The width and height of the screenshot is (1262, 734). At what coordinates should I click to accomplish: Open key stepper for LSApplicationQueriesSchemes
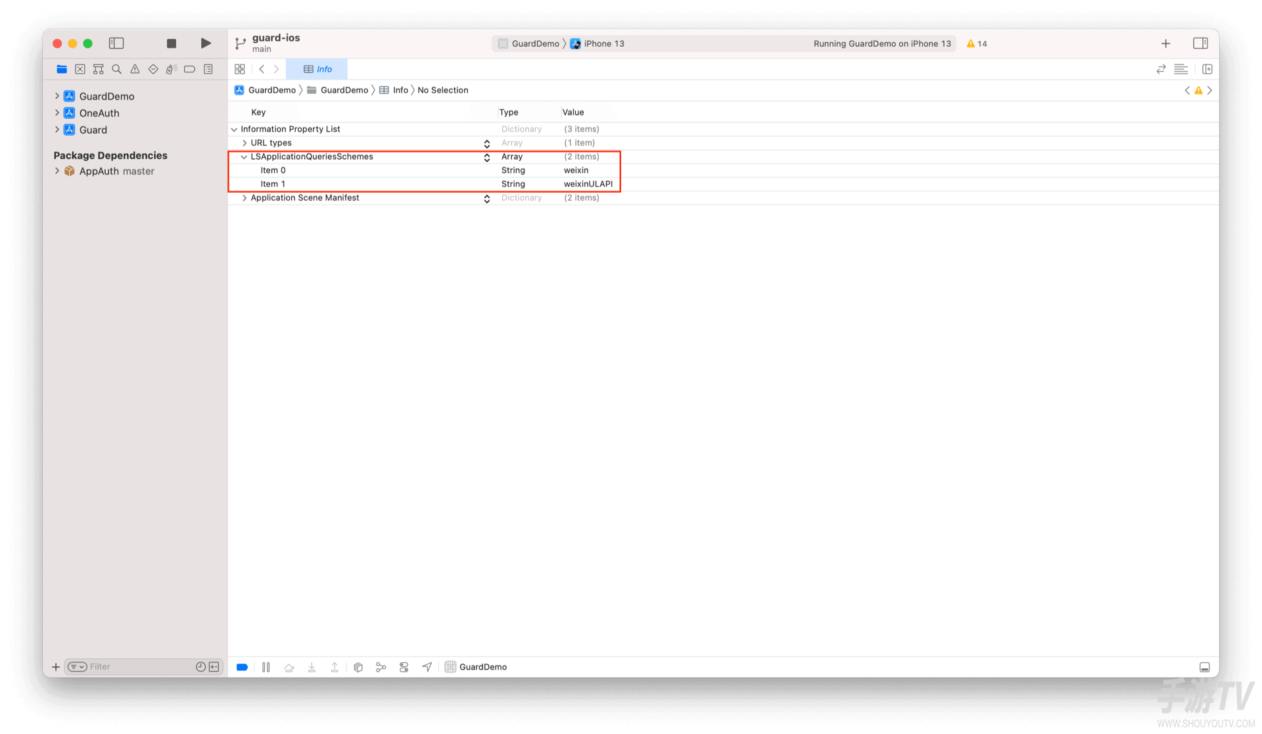click(487, 157)
